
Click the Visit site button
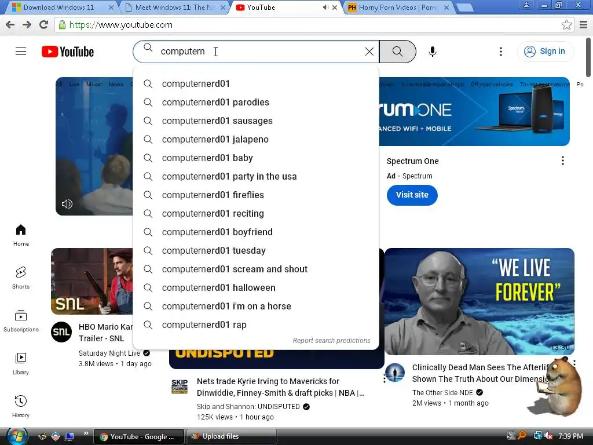[x=412, y=195]
